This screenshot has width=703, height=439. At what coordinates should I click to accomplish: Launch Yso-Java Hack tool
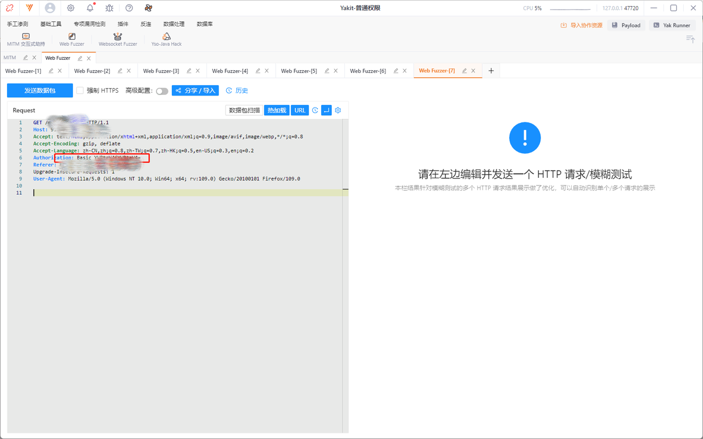pos(166,40)
